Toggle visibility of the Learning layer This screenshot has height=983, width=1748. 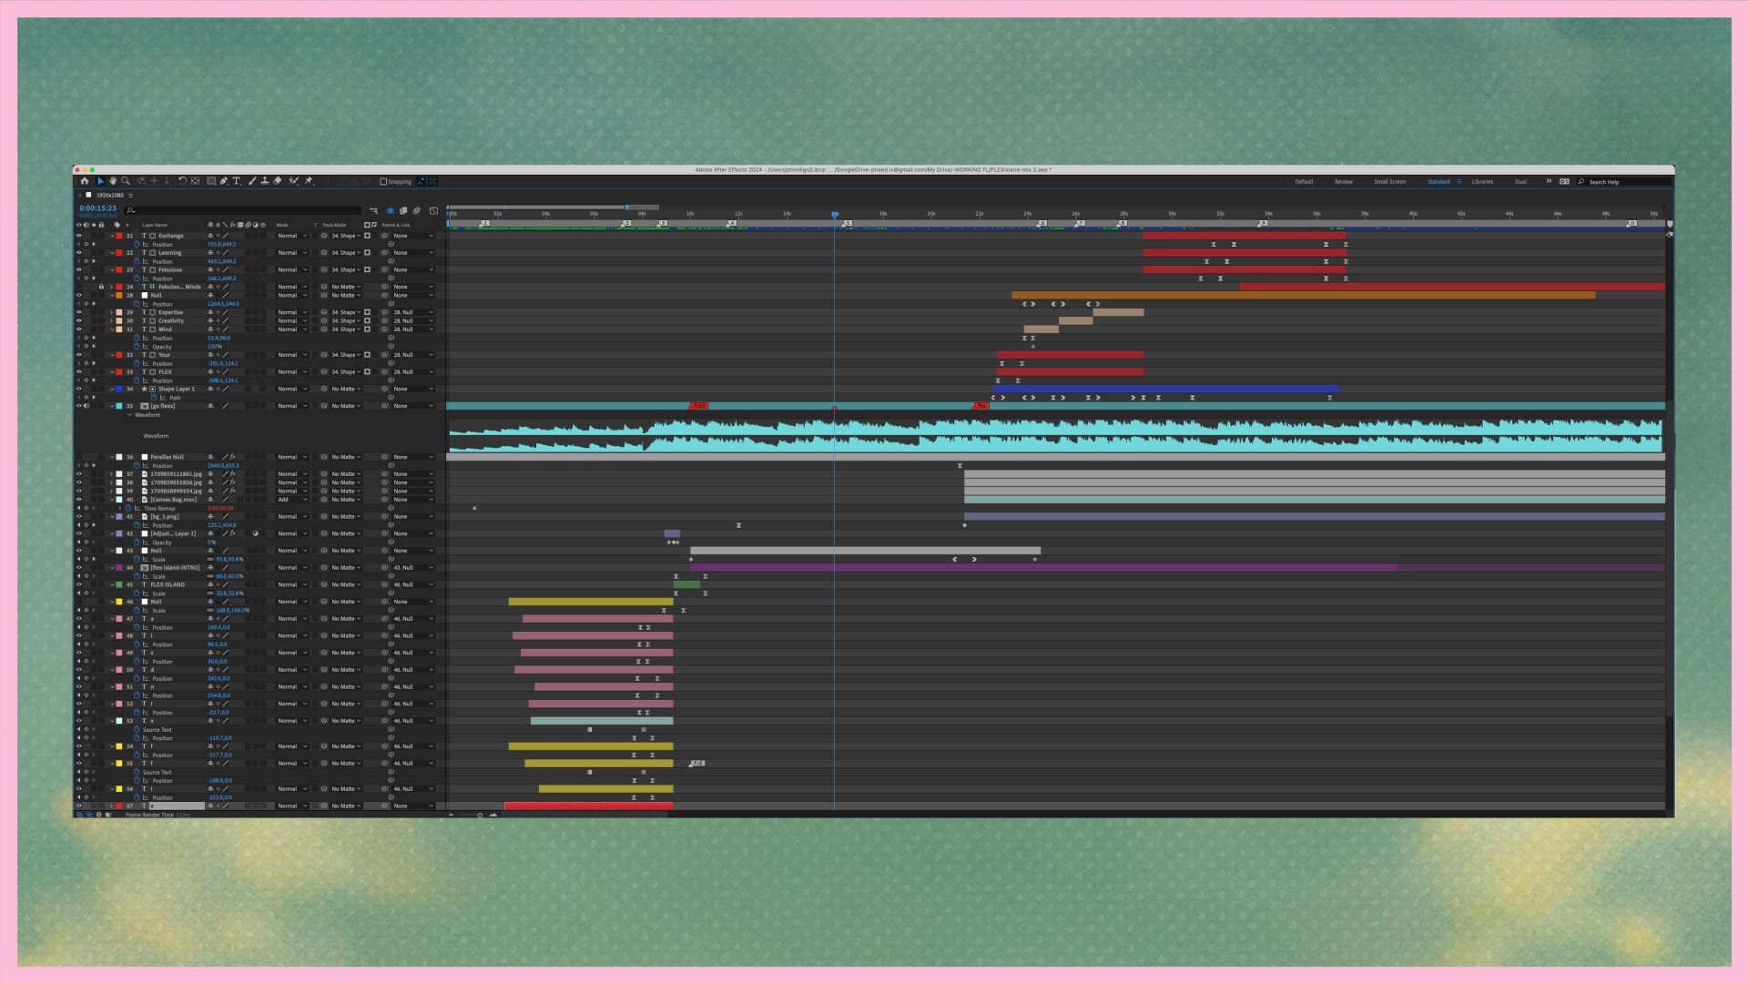(78, 253)
